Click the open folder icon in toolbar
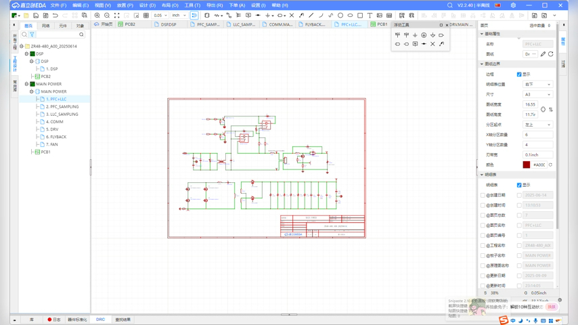Screen dimensions: 578x325 [x=26, y=16]
